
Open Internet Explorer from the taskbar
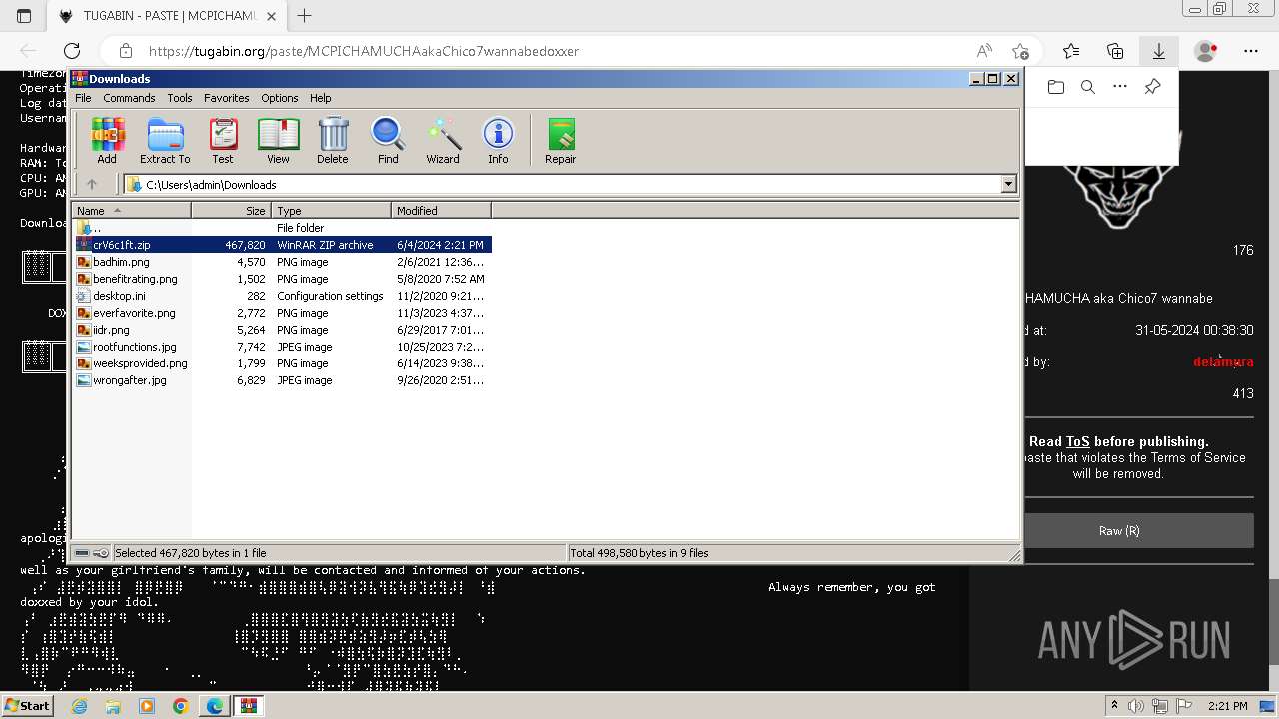pos(79,706)
